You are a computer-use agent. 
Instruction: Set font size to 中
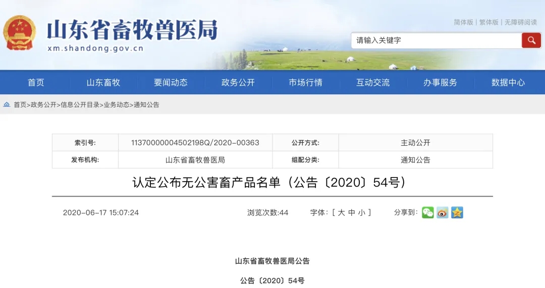click(x=352, y=213)
